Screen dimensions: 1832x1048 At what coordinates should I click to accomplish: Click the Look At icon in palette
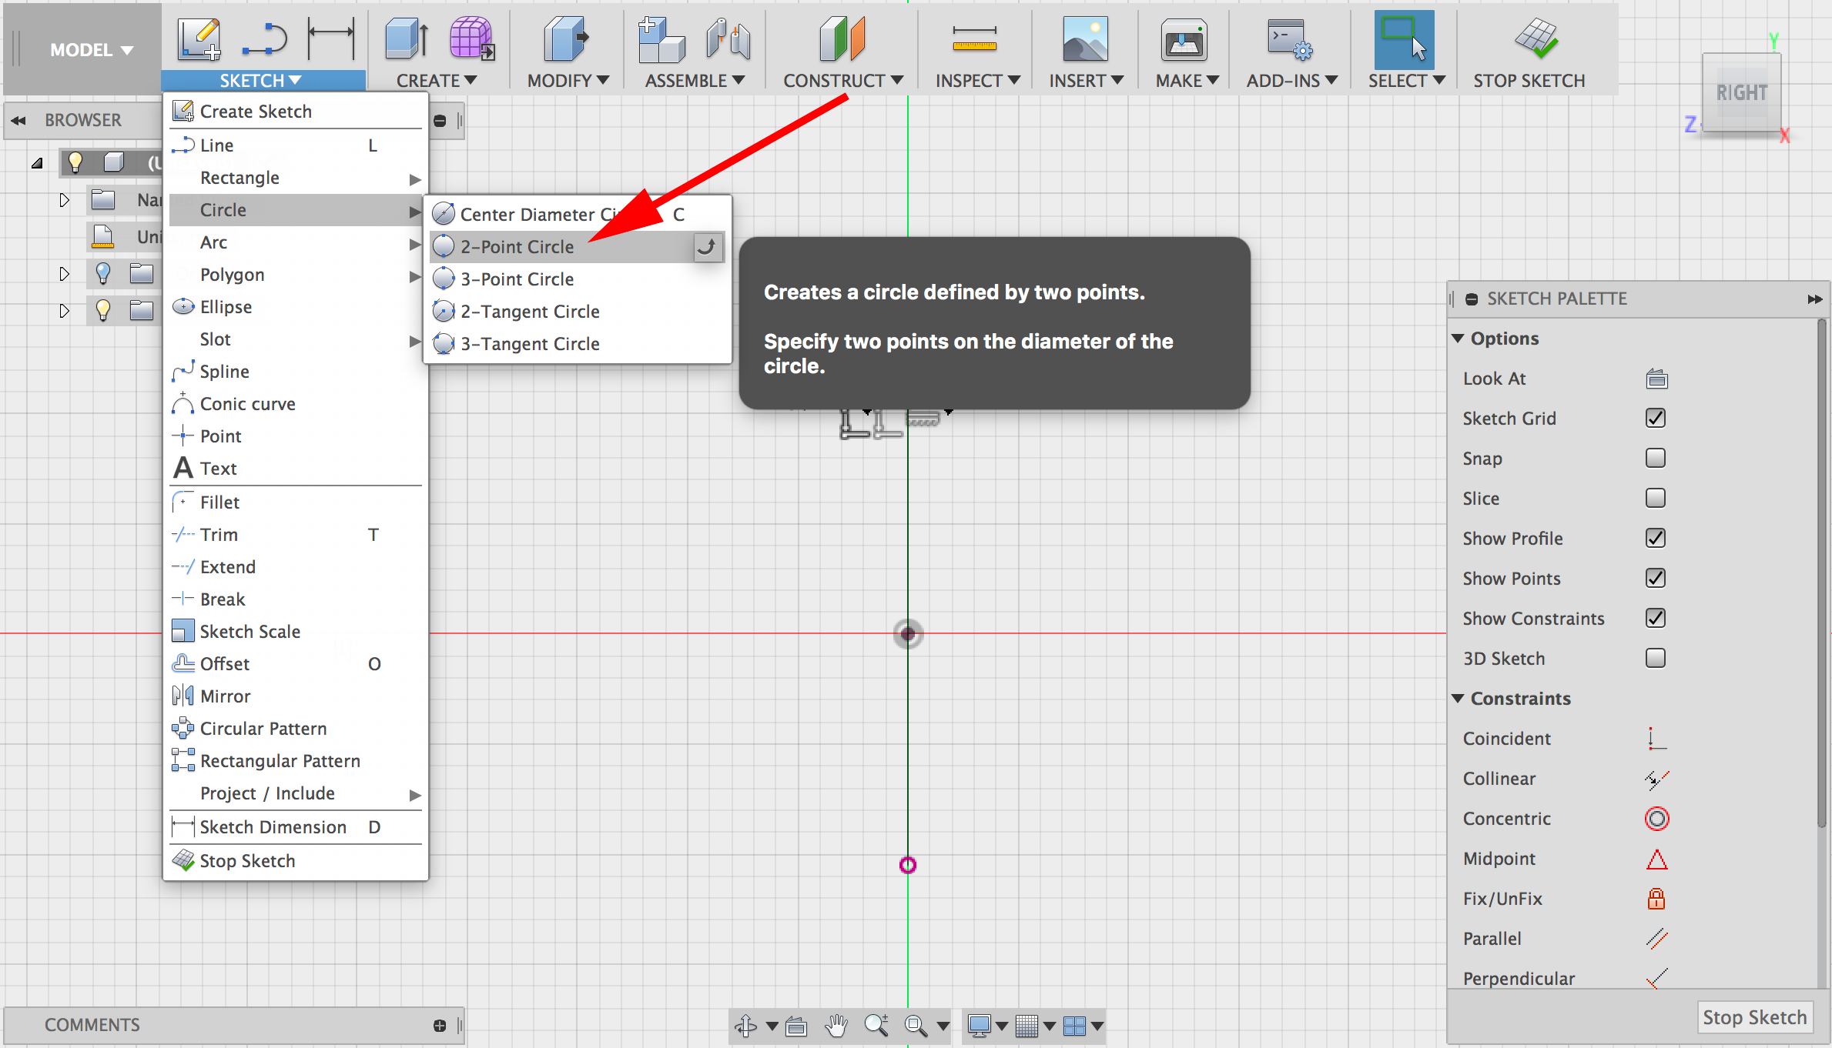tap(1656, 379)
